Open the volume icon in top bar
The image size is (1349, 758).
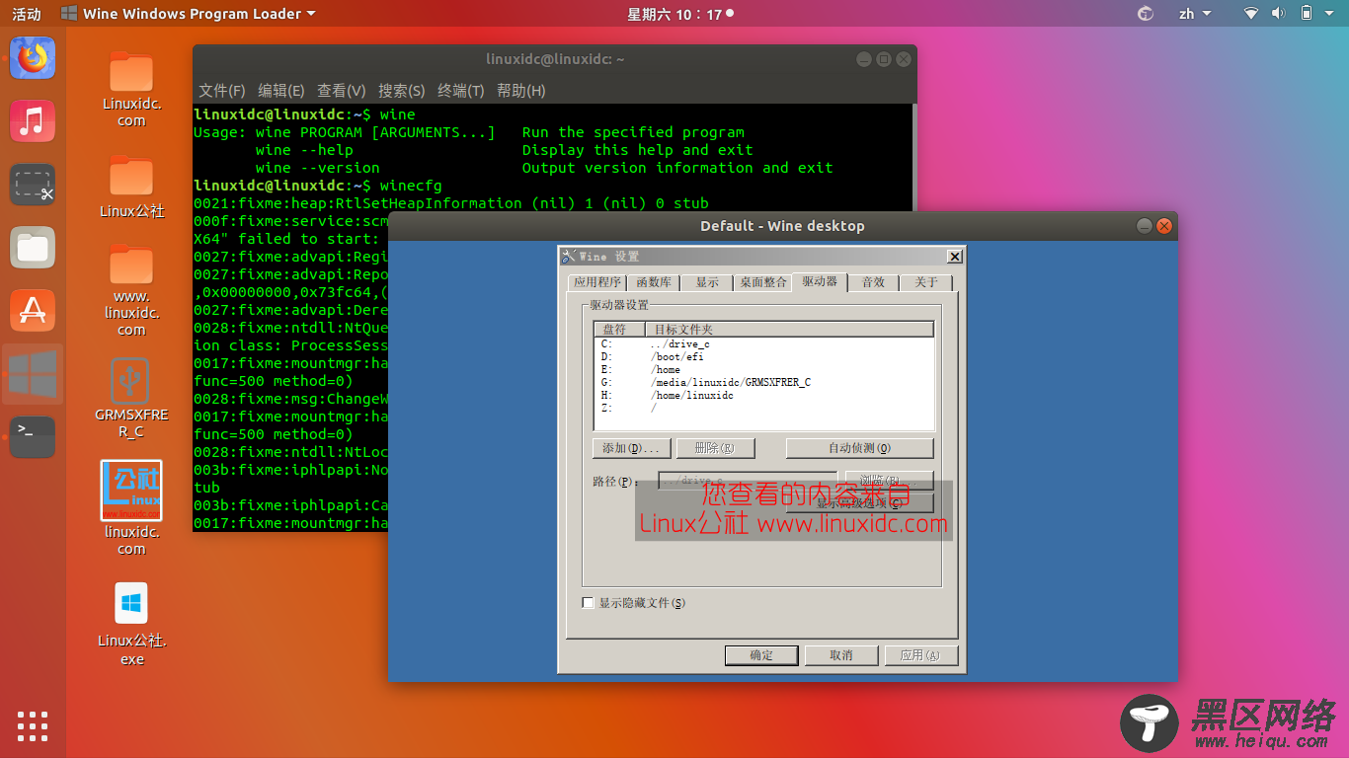pyautogui.click(x=1278, y=14)
